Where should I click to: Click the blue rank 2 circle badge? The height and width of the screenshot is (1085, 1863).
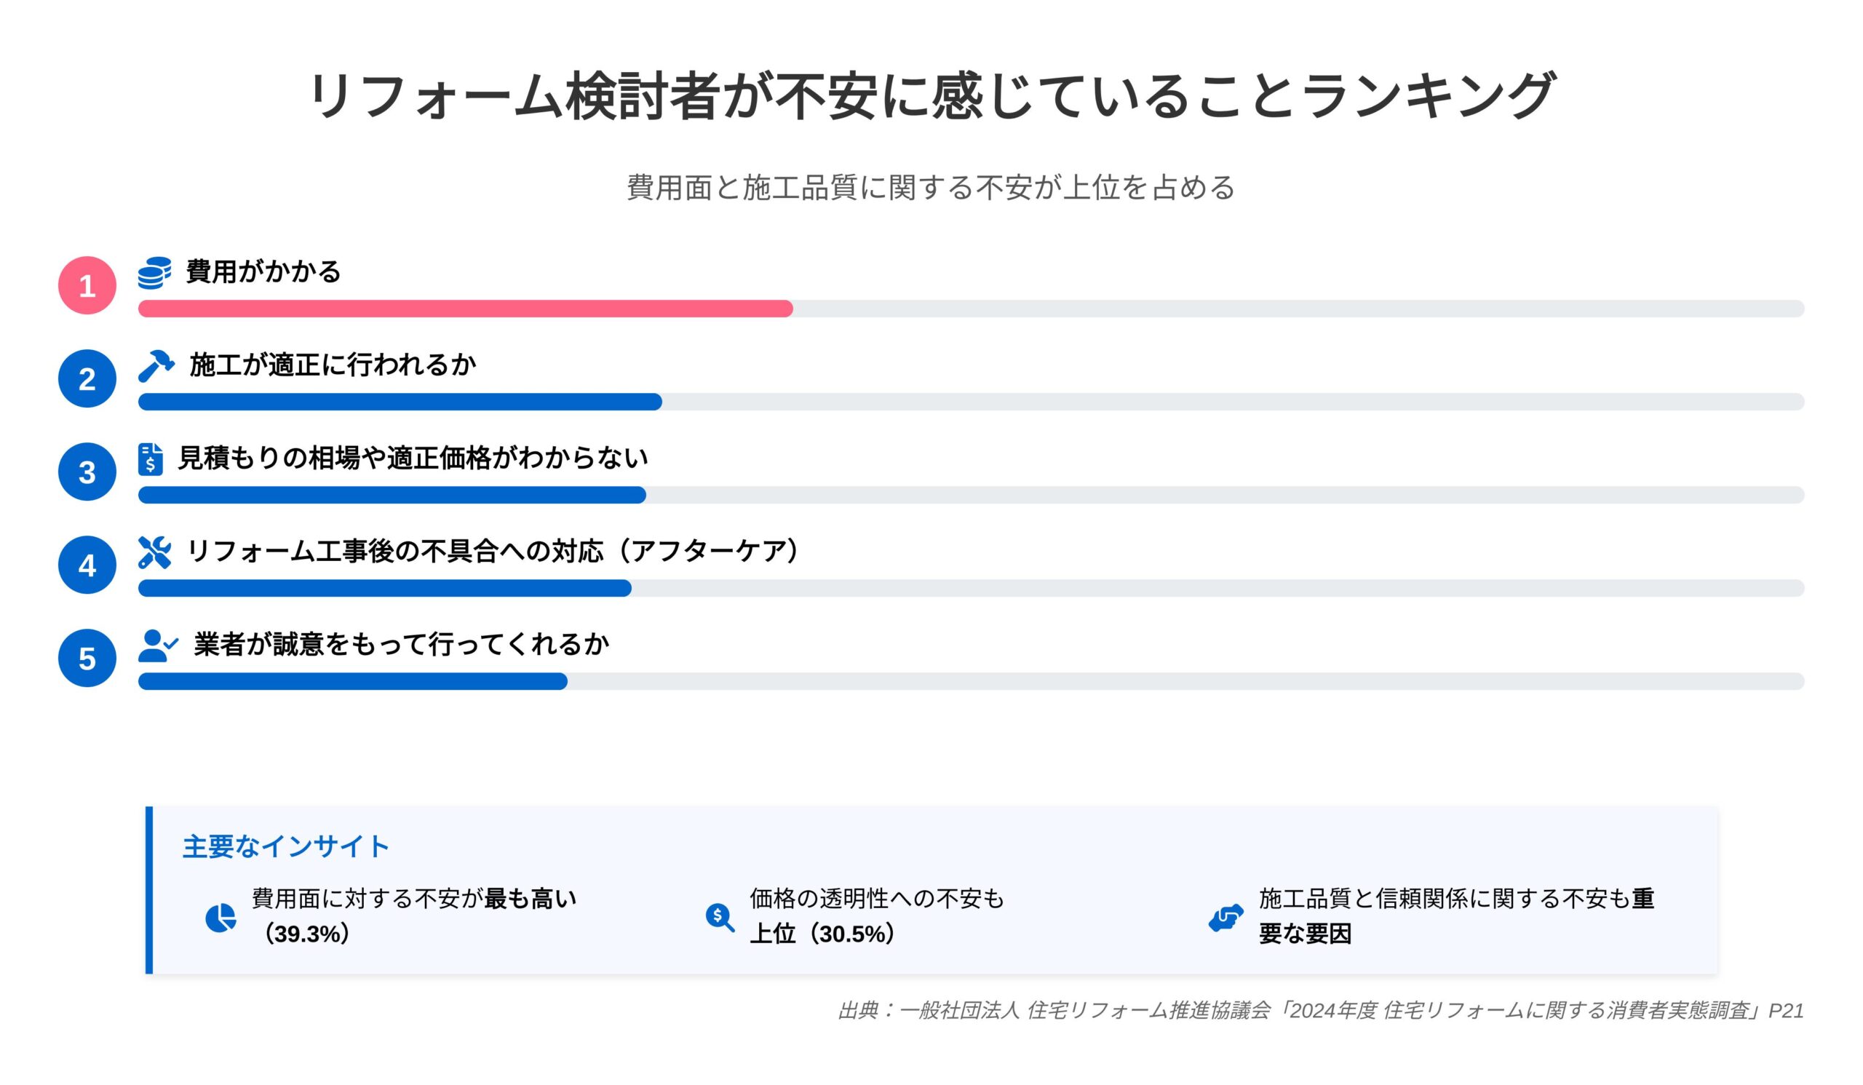[87, 378]
